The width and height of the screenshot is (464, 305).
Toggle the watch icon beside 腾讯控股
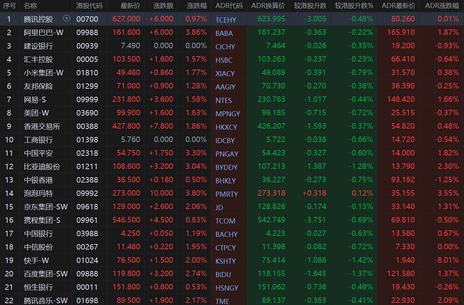[66, 18]
